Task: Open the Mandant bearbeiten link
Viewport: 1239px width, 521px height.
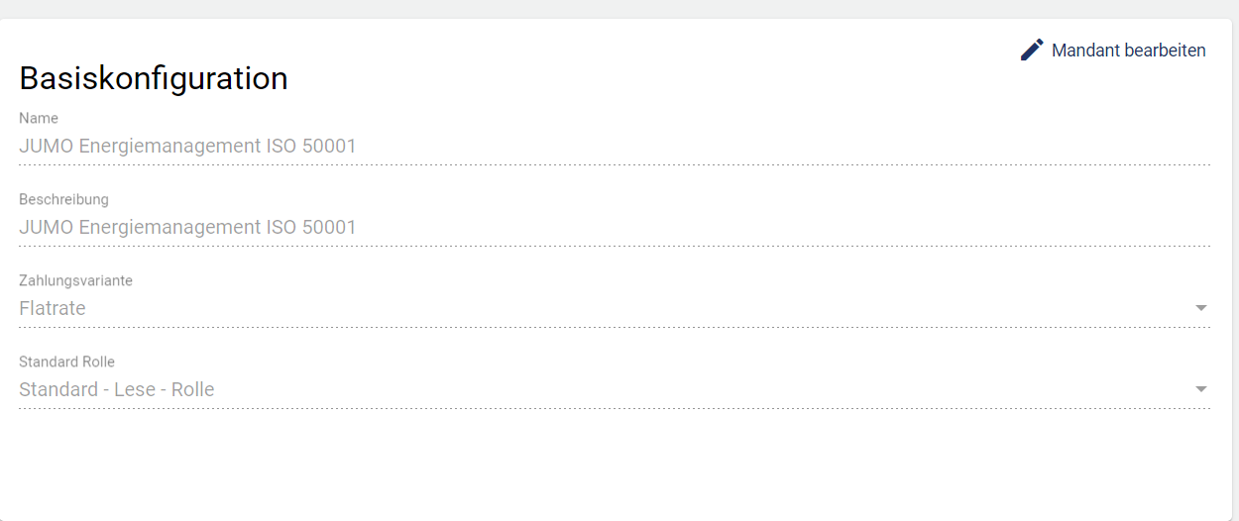Action: pyautogui.click(x=1128, y=51)
